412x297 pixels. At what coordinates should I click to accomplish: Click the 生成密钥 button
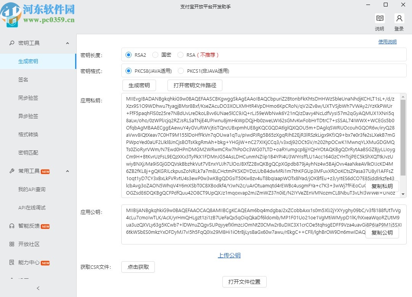(x=139, y=85)
